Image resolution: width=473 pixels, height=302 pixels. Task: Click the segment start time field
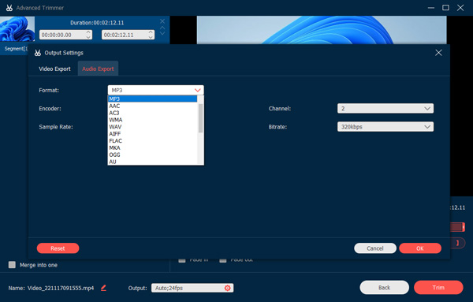[65, 35]
